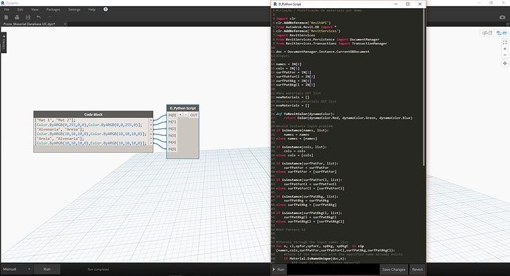
Task: Click the 'Run completed.' status text
Action: click(x=98, y=269)
